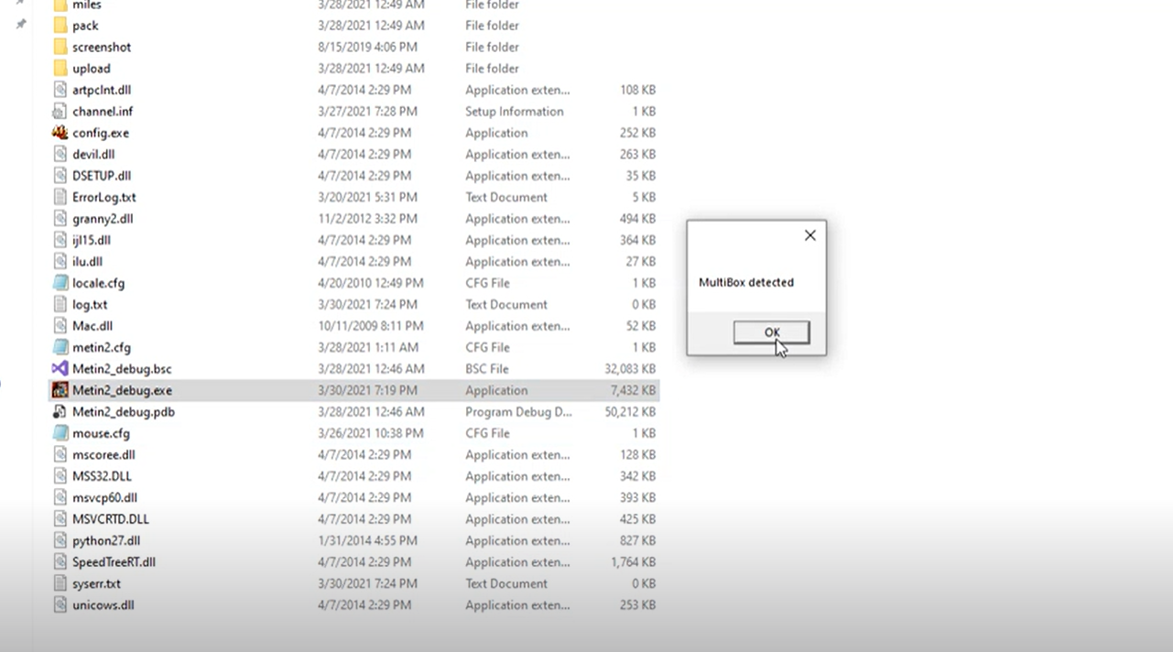Screen dimensions: 1173x652
Task: Close the MultiBox detected dialog with X
Action: [x=809, y=235]
